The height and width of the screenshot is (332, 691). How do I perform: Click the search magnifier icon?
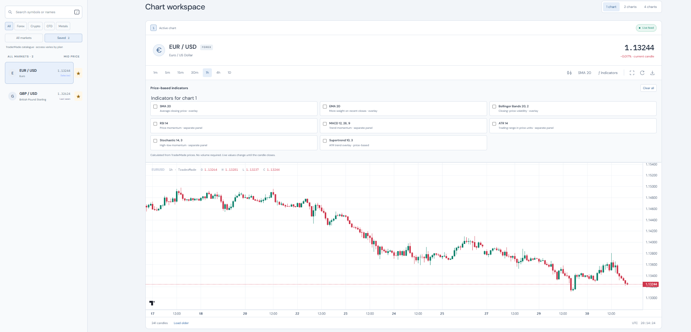10,12
